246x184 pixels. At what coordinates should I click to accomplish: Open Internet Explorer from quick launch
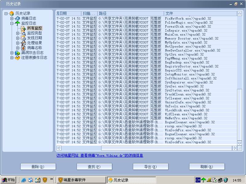[x=24, y=180]
